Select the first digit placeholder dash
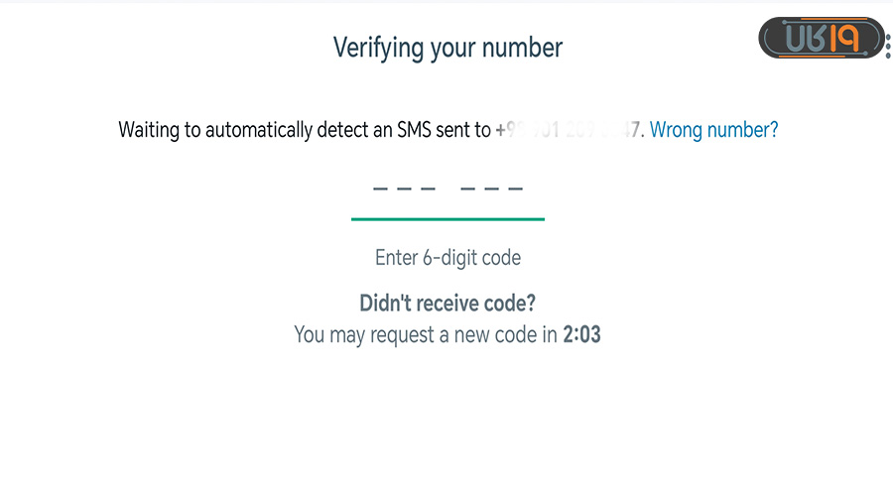 click(382, 188)
